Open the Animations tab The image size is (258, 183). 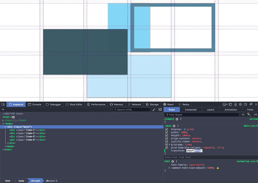(x=231, y=110)
